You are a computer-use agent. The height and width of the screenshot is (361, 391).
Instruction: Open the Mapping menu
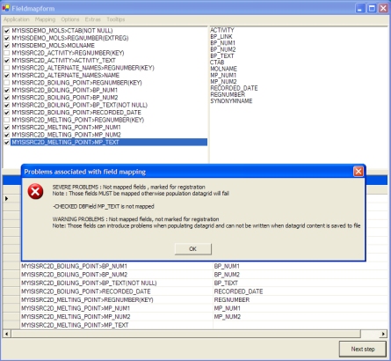45,19
